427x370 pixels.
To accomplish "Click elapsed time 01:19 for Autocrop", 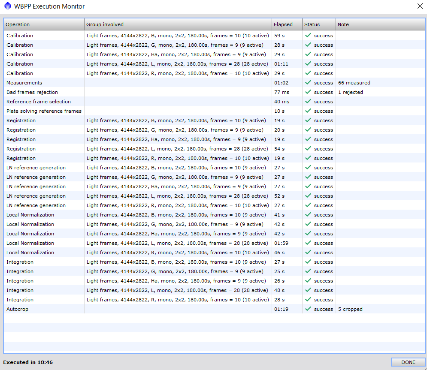I will tap(281, 309).
